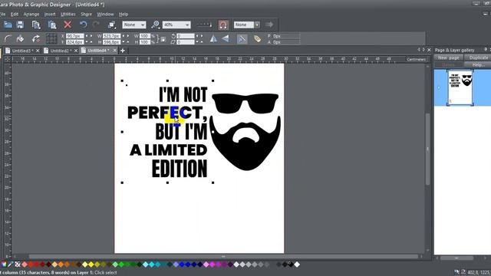Select the eyedropper color picker icon

(11, 264)
